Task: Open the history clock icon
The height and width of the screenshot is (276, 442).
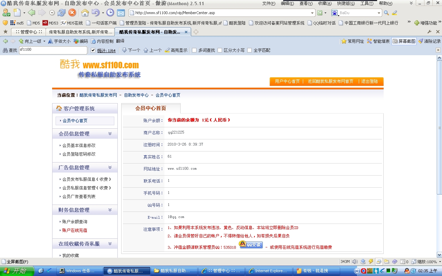Action: [x=110, y=13]
